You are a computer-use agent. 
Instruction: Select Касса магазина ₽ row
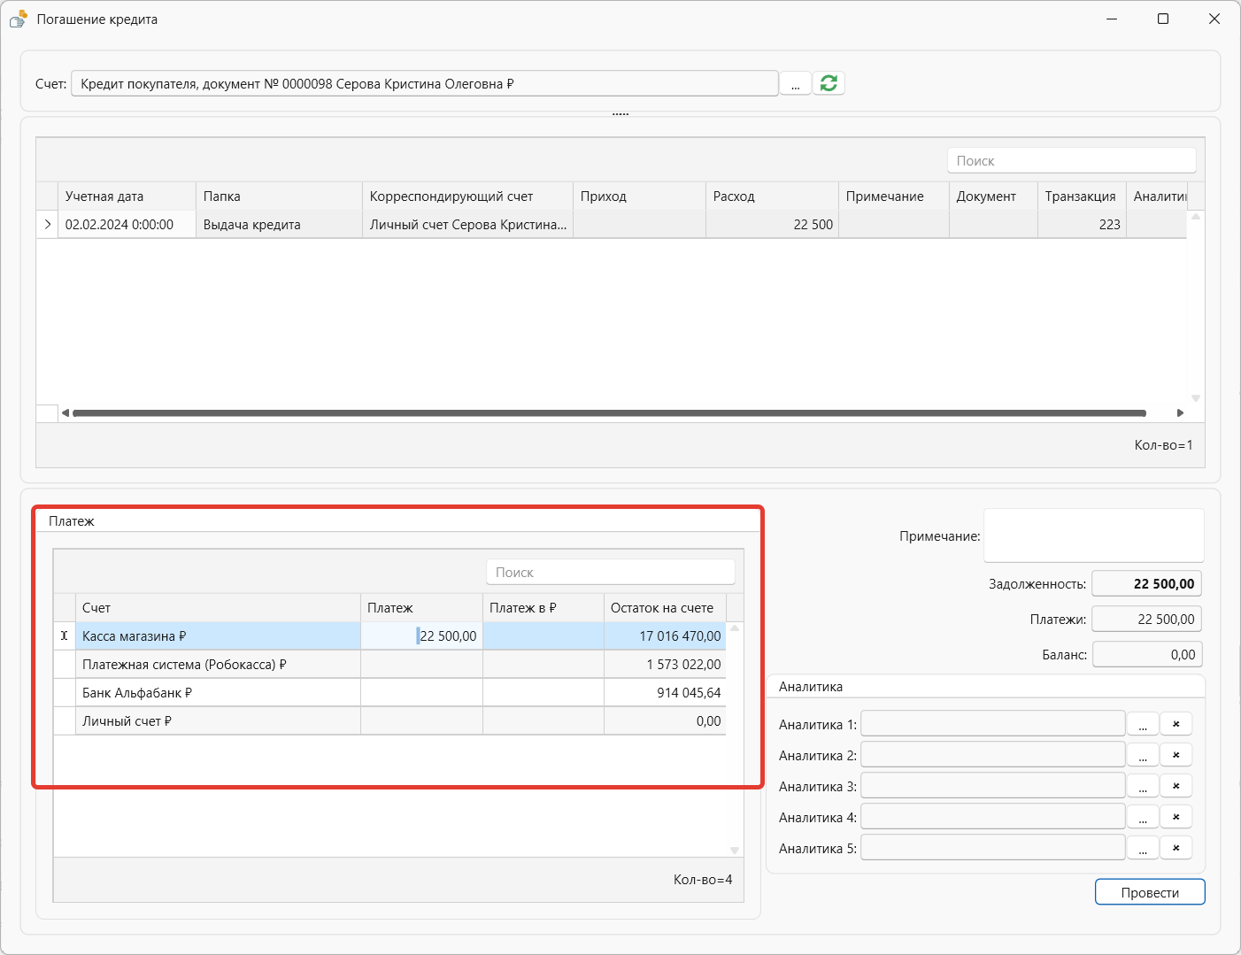[x=389, y=635]
